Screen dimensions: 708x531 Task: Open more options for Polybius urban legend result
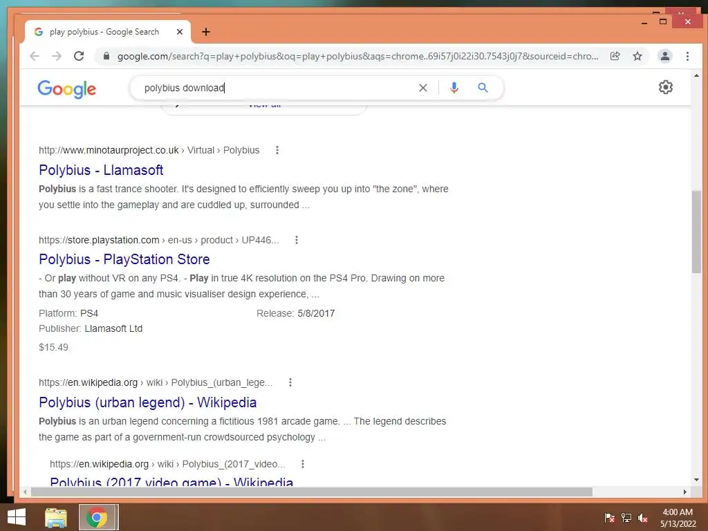290,382
